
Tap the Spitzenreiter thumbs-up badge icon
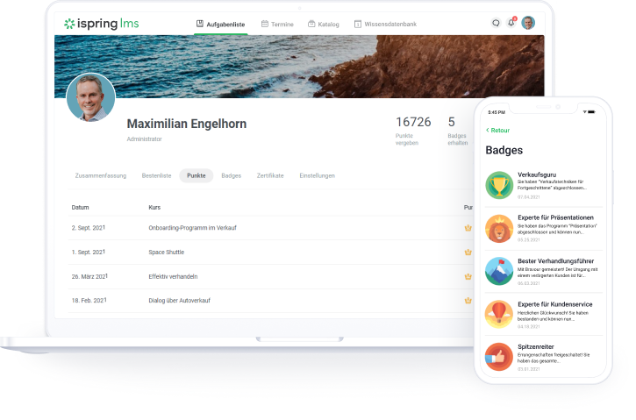click(x=499, y=357)
